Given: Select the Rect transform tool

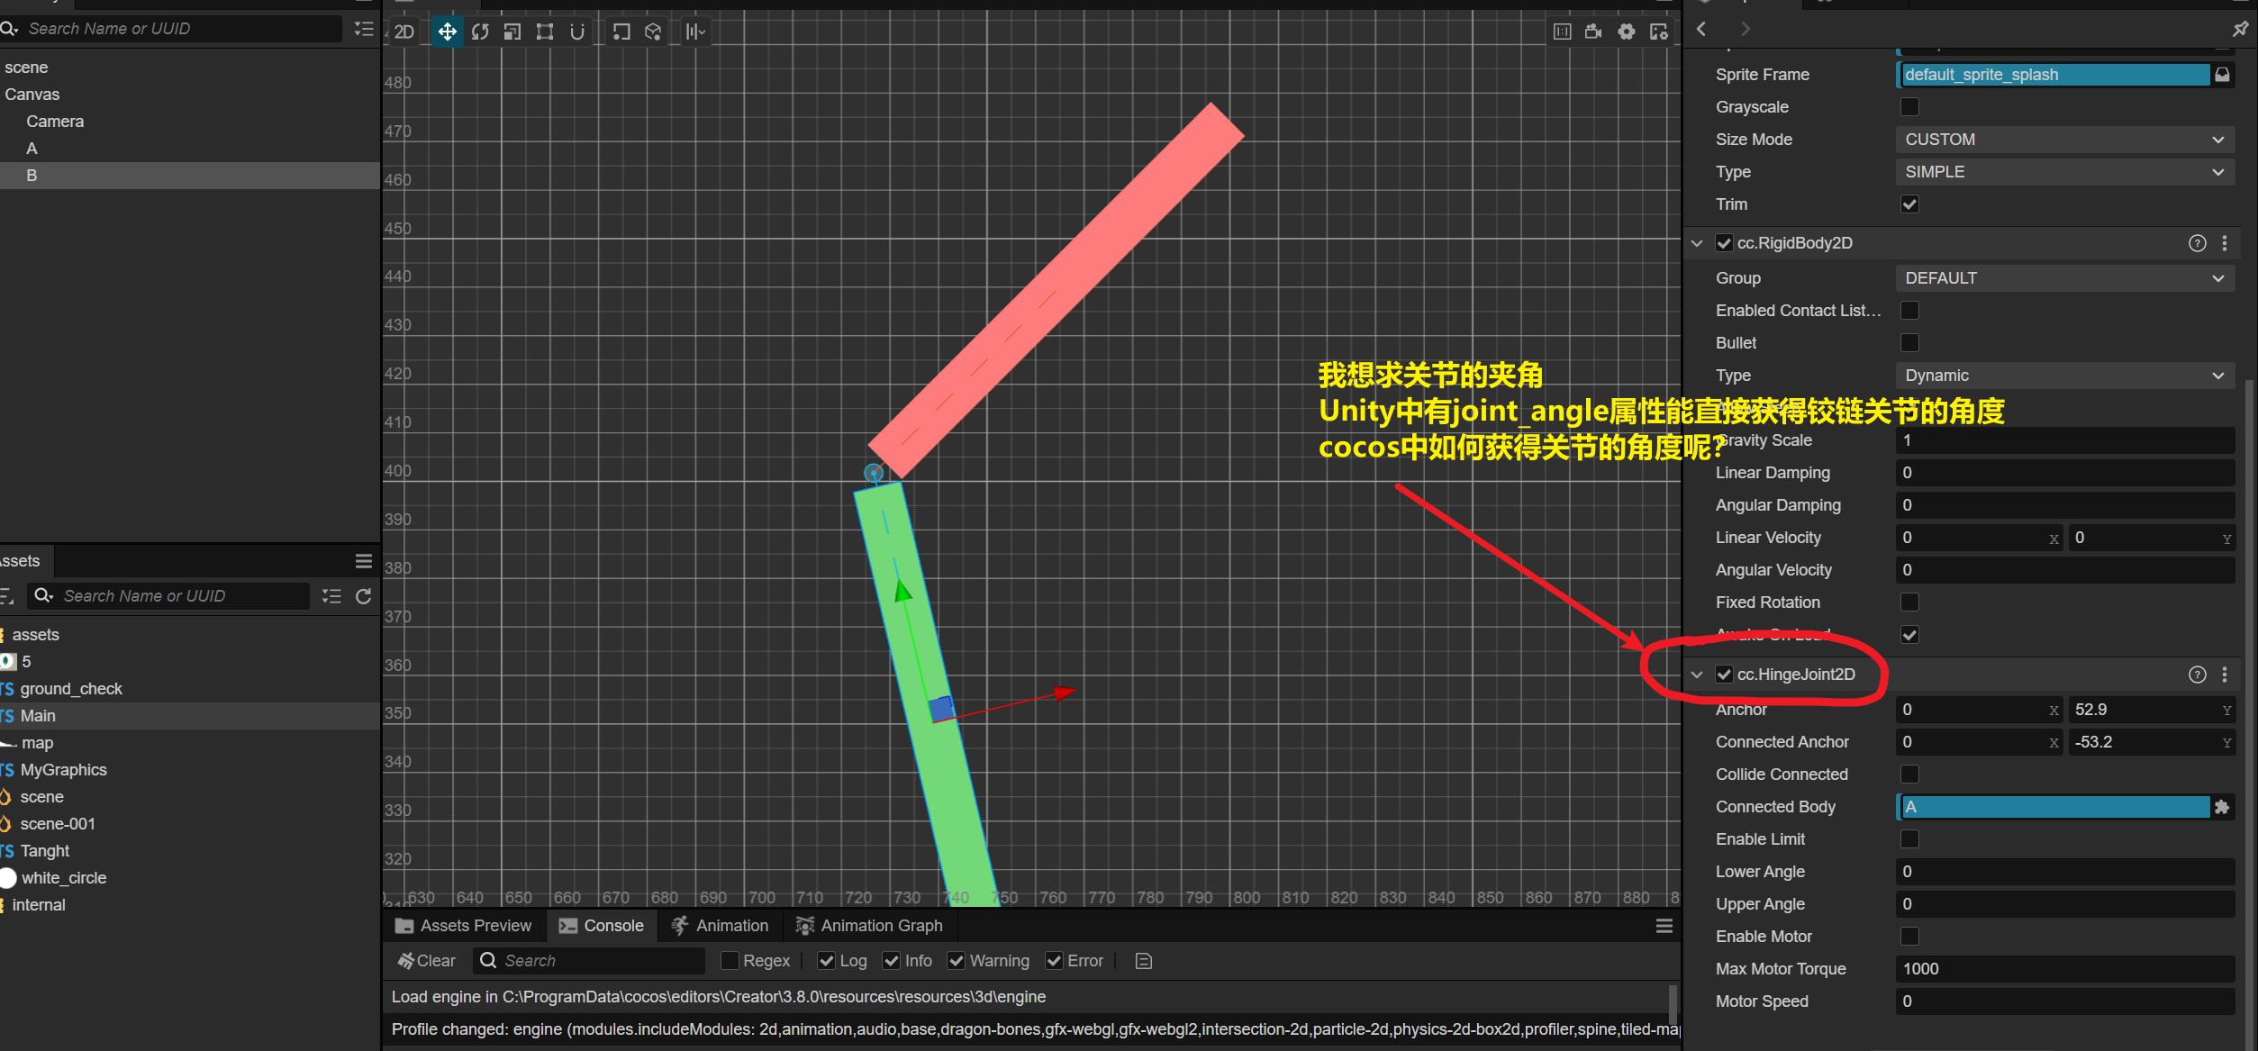Looking at the screenshot, I should point(545,32).
